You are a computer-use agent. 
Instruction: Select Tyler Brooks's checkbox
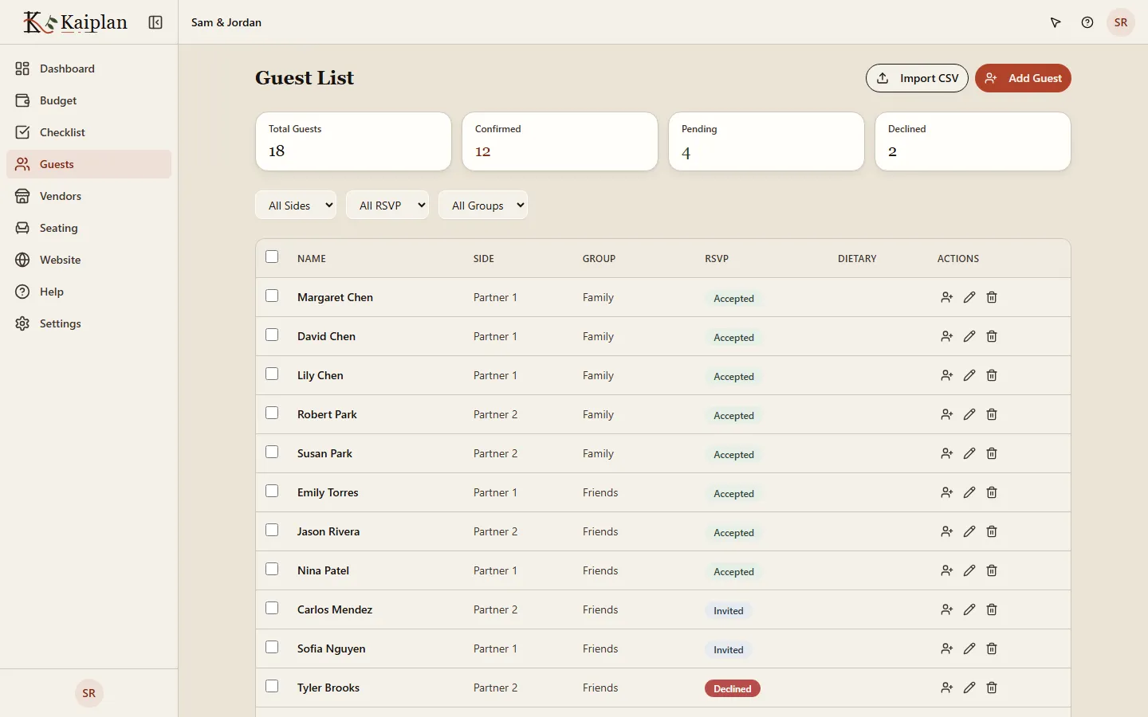pyautogui.click(x=272, y=686)
